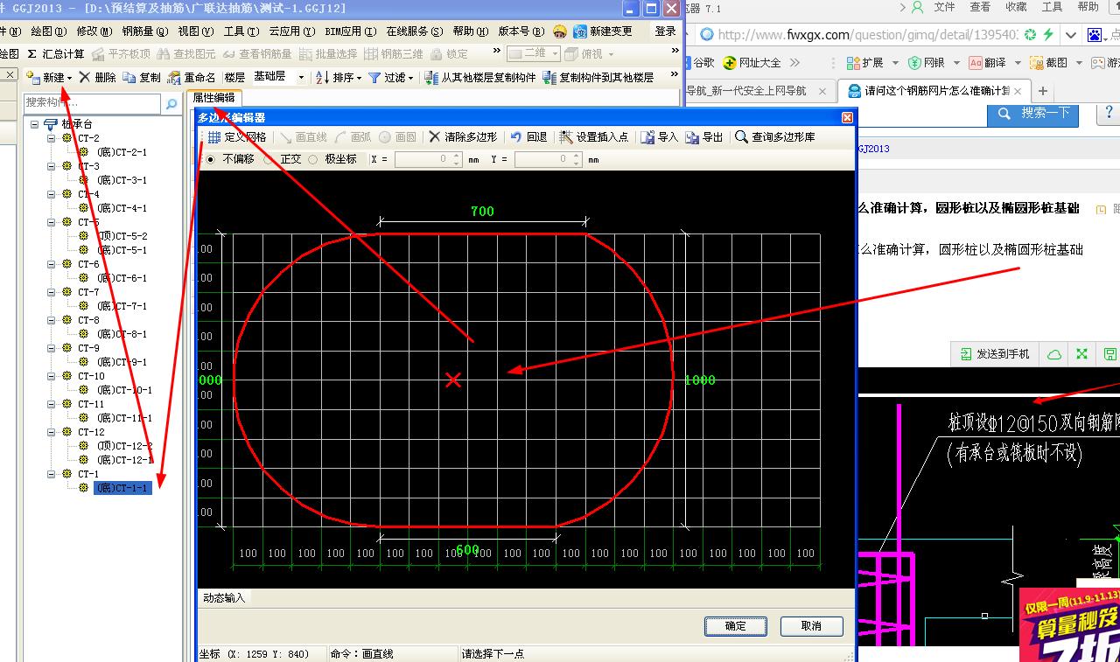The height and width of the screenshot is (662, 1120).
Task: Open the browser 收藏 menu
Action: click(x=1016, y=7)
